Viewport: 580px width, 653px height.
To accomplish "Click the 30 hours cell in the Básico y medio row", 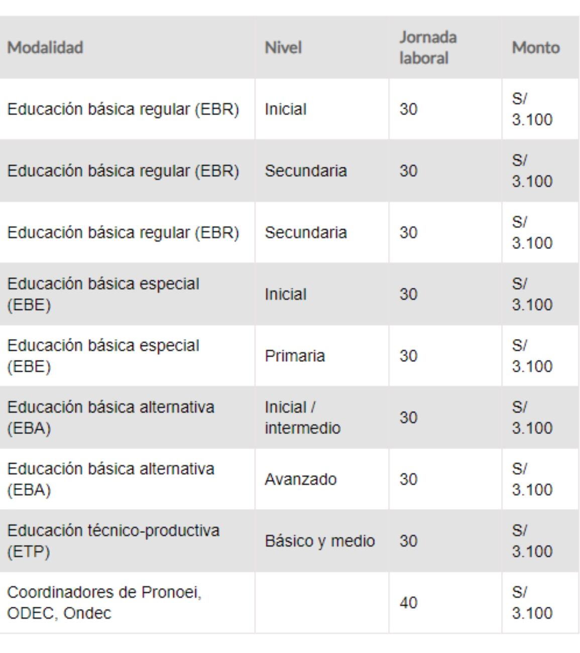I will click(x=409, y=541).
